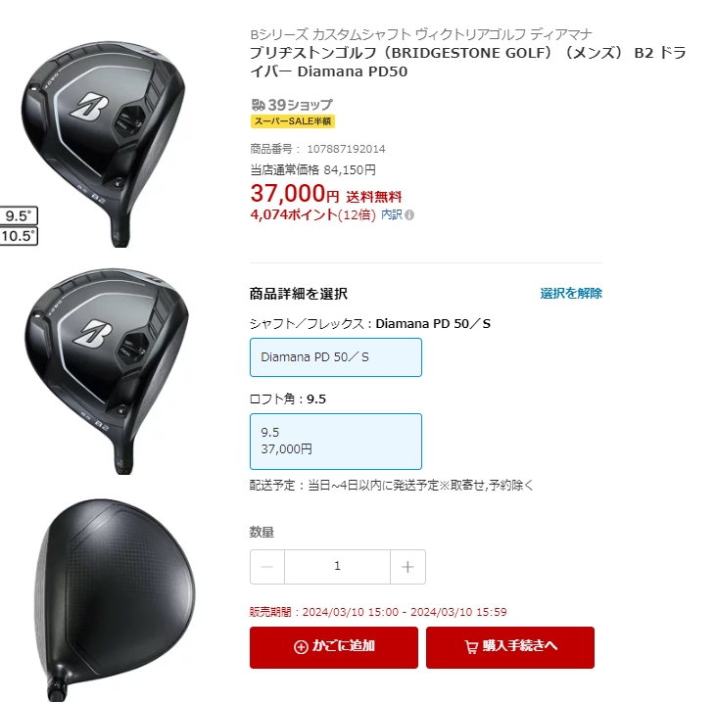This screenshot has width=717, height=703.
Task: Click the BRIDGESTONE GOLF B2 product title
Action: click(468, 62)
